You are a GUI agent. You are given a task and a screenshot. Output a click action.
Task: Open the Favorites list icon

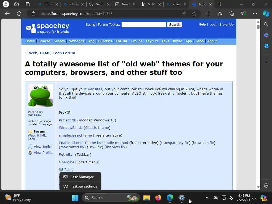(x=220, y=14)
